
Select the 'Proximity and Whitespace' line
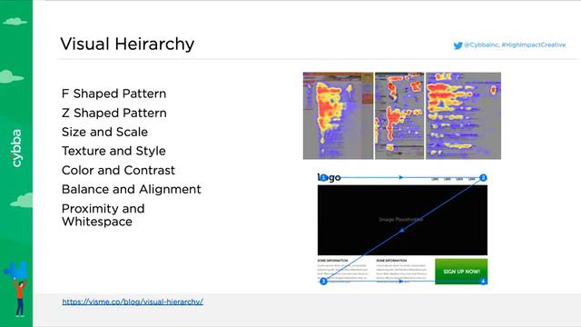click(x=103, y=215)
